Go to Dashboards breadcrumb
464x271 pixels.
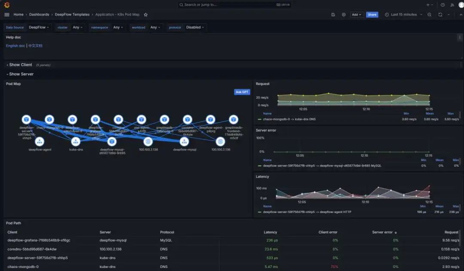click(x=39, y=15)
